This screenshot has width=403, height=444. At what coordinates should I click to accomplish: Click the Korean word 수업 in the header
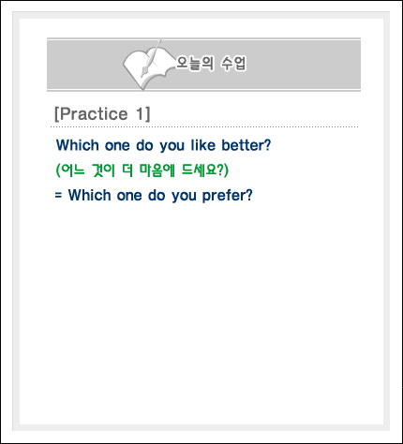(234, 64)
